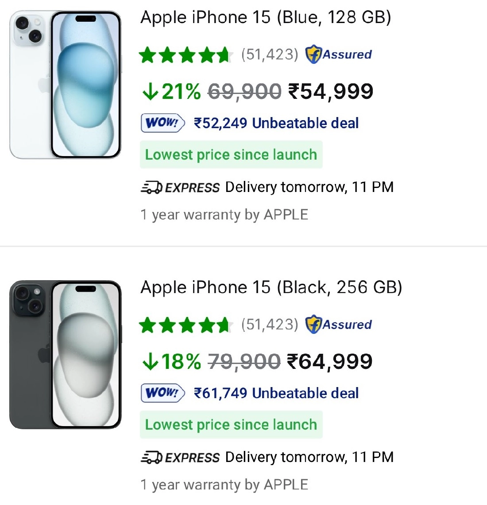This screenshot has height=505, width=487.
Task: Tap the WOW! deal icon for ₹52,249
Action: pyautogui.click(x=162, y=123)
